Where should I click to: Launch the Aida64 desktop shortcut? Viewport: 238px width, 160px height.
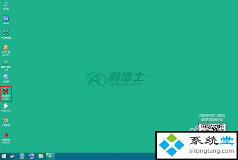(6, 20)
